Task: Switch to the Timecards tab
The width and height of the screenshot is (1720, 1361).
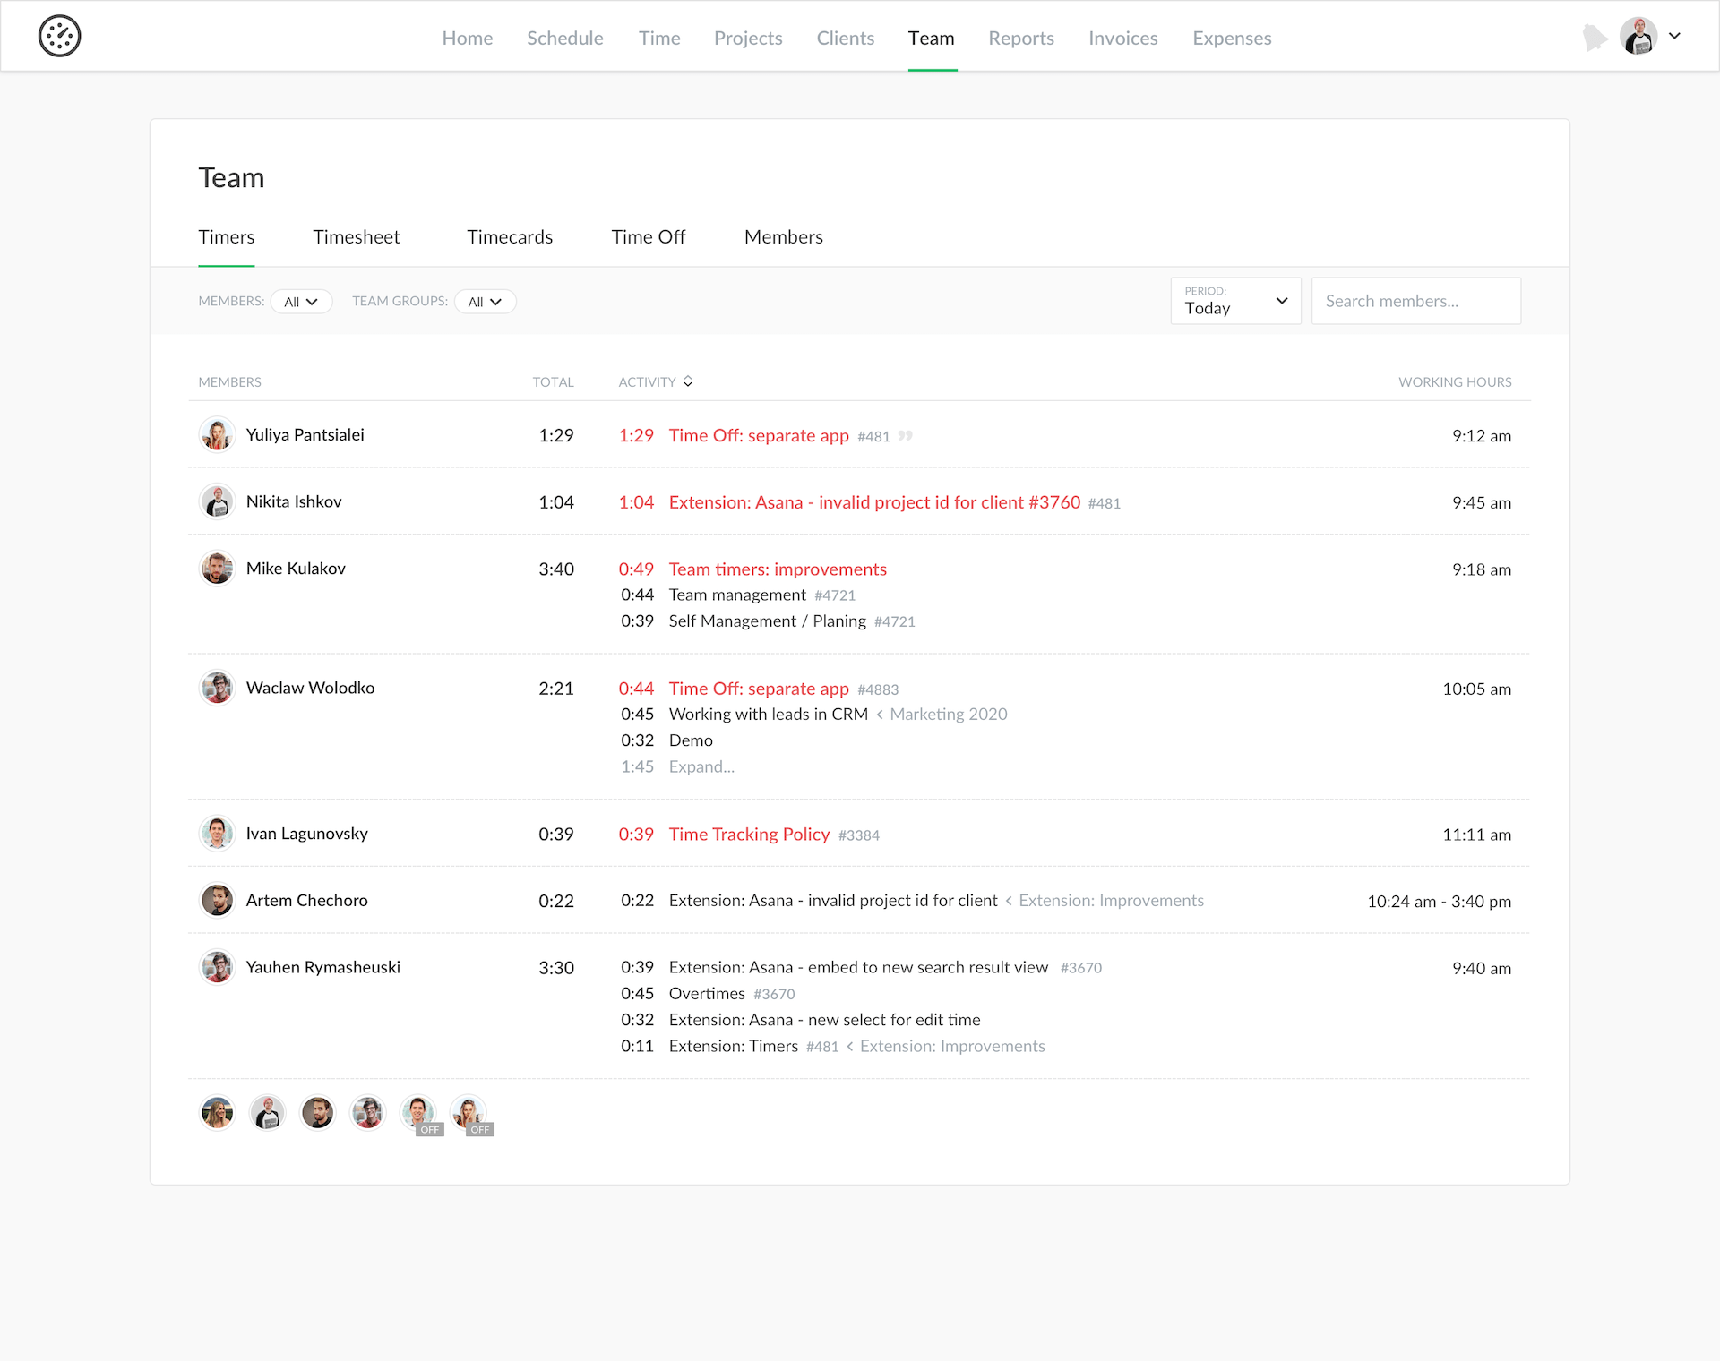Action: coord(510,237)
